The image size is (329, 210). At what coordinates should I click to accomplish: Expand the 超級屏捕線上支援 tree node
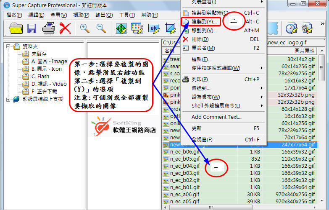click(x=9, y=99)
